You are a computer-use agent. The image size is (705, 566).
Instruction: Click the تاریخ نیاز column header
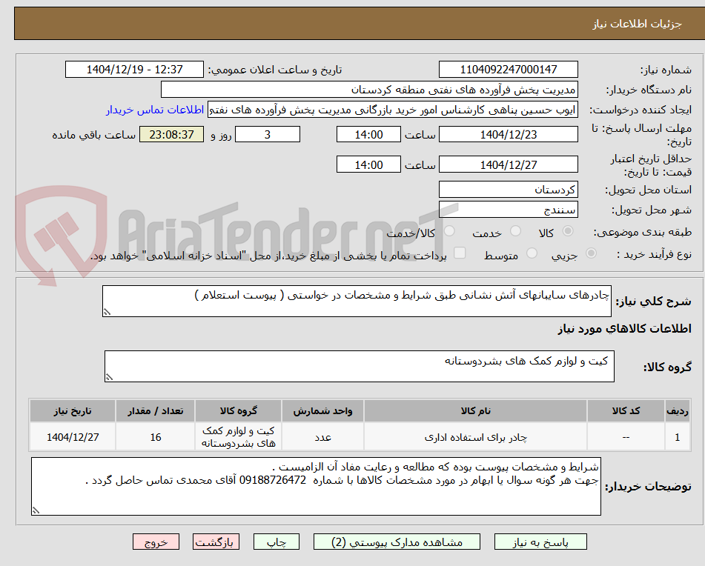point(73,411)
